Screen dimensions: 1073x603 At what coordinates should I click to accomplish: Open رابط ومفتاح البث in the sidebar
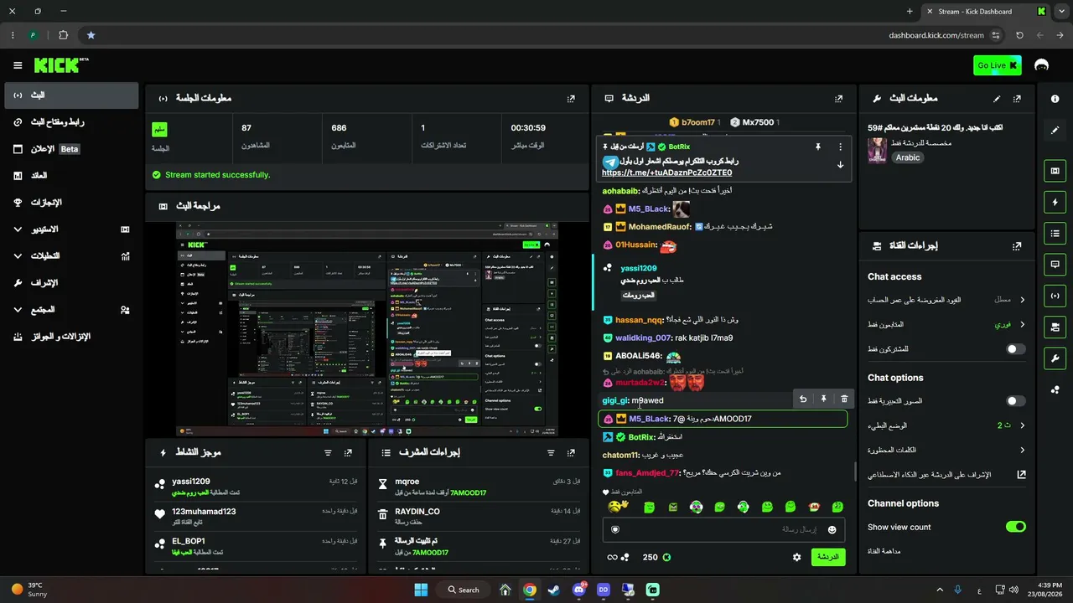pyautogui.click(x=71, y=122)
